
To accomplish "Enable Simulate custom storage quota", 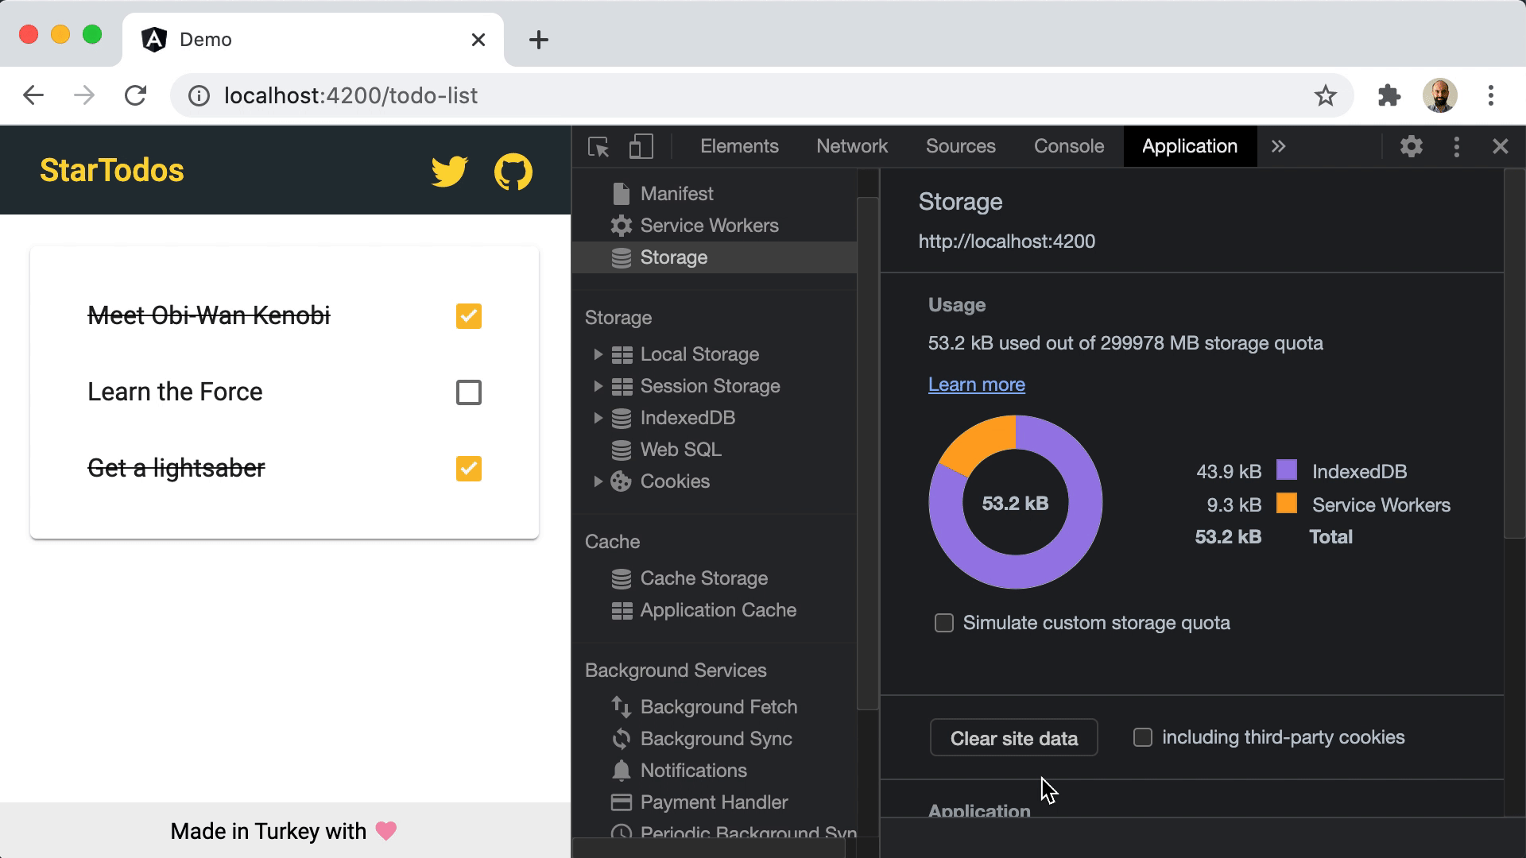I will point(943,624).
